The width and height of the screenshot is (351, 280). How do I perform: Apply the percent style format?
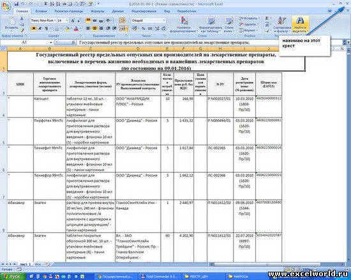144,29
